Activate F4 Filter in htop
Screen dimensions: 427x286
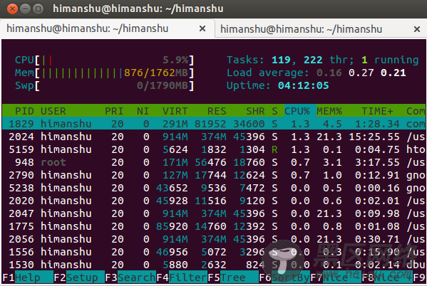click(x=182, y=277)
